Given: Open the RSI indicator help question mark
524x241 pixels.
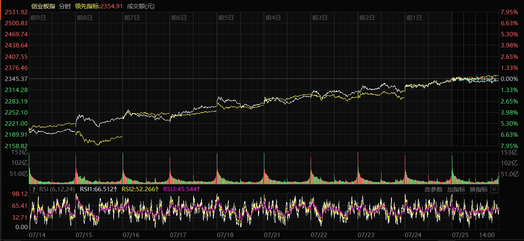Looking at the screenshot, I should [x=34, y=189].
